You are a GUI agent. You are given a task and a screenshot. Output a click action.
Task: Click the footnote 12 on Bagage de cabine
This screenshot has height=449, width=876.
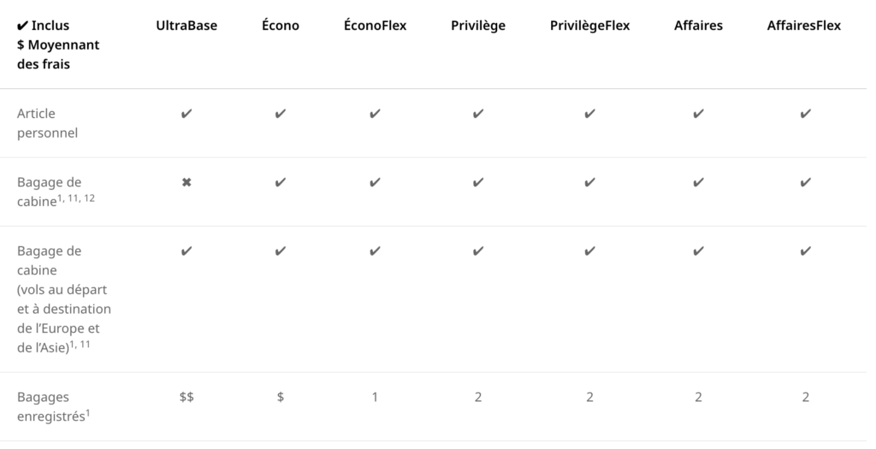(x=102, y=197)
